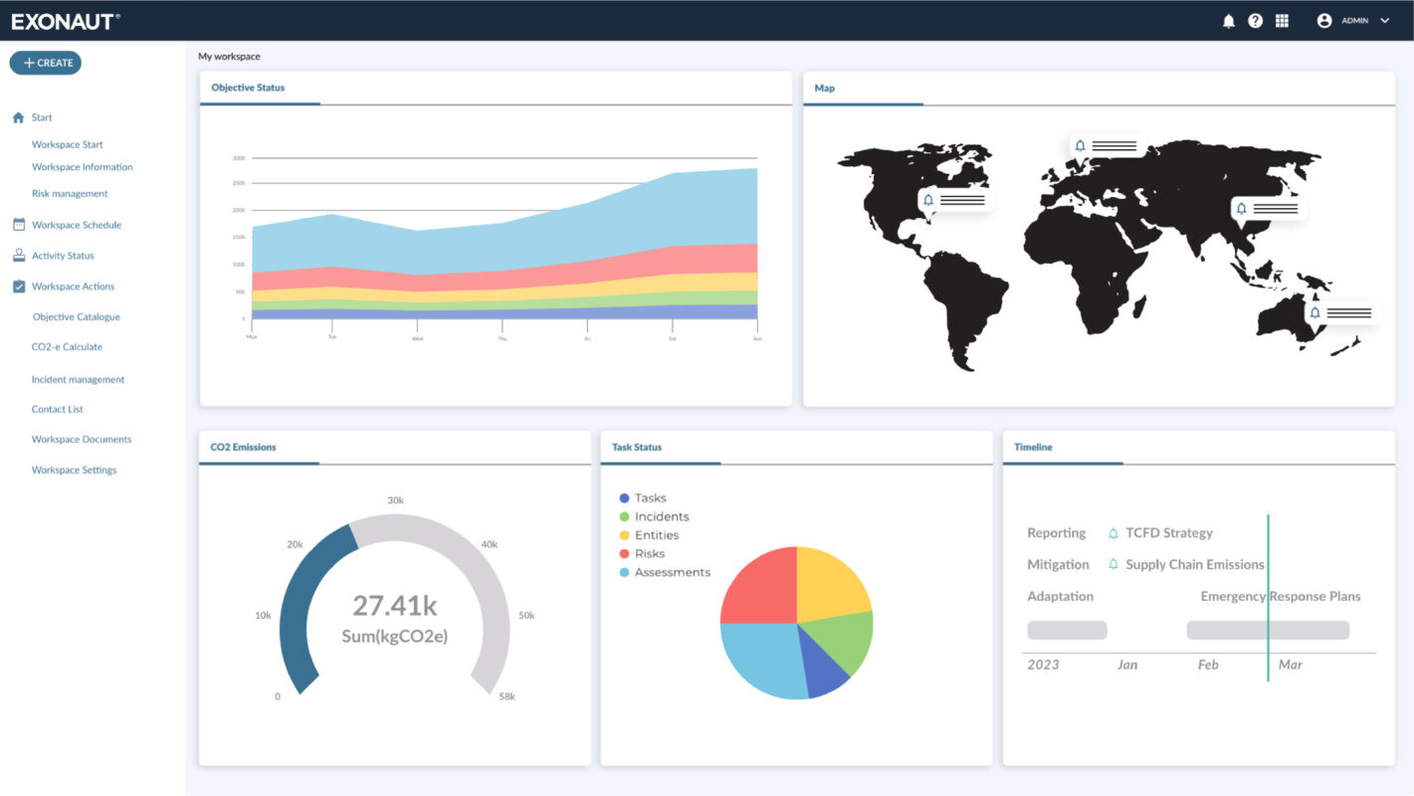Screen dimensions: 1414x796
Task: Click the Asia map alert bell
Action: [1242, 208]
